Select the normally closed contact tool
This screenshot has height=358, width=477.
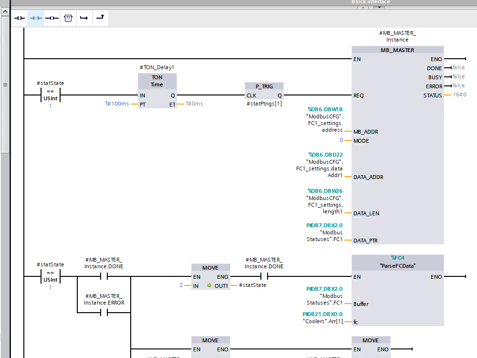[36, 18]
